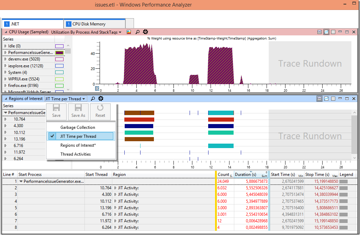Open JIT Time per Thread preset dropdown

pyautogui.click(x=65, y=99)
